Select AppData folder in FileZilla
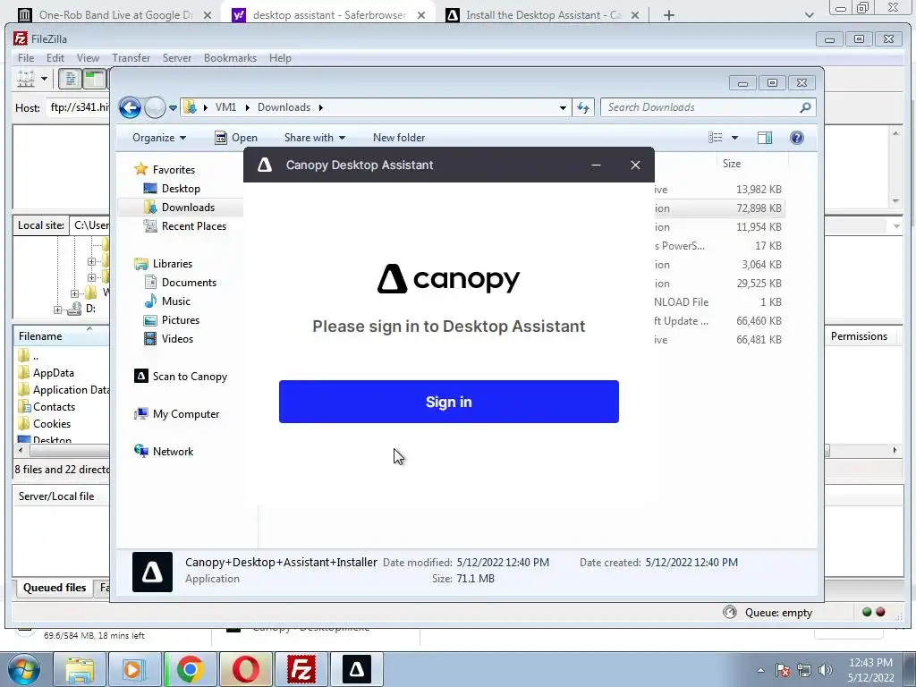 (x=47, y=373)
